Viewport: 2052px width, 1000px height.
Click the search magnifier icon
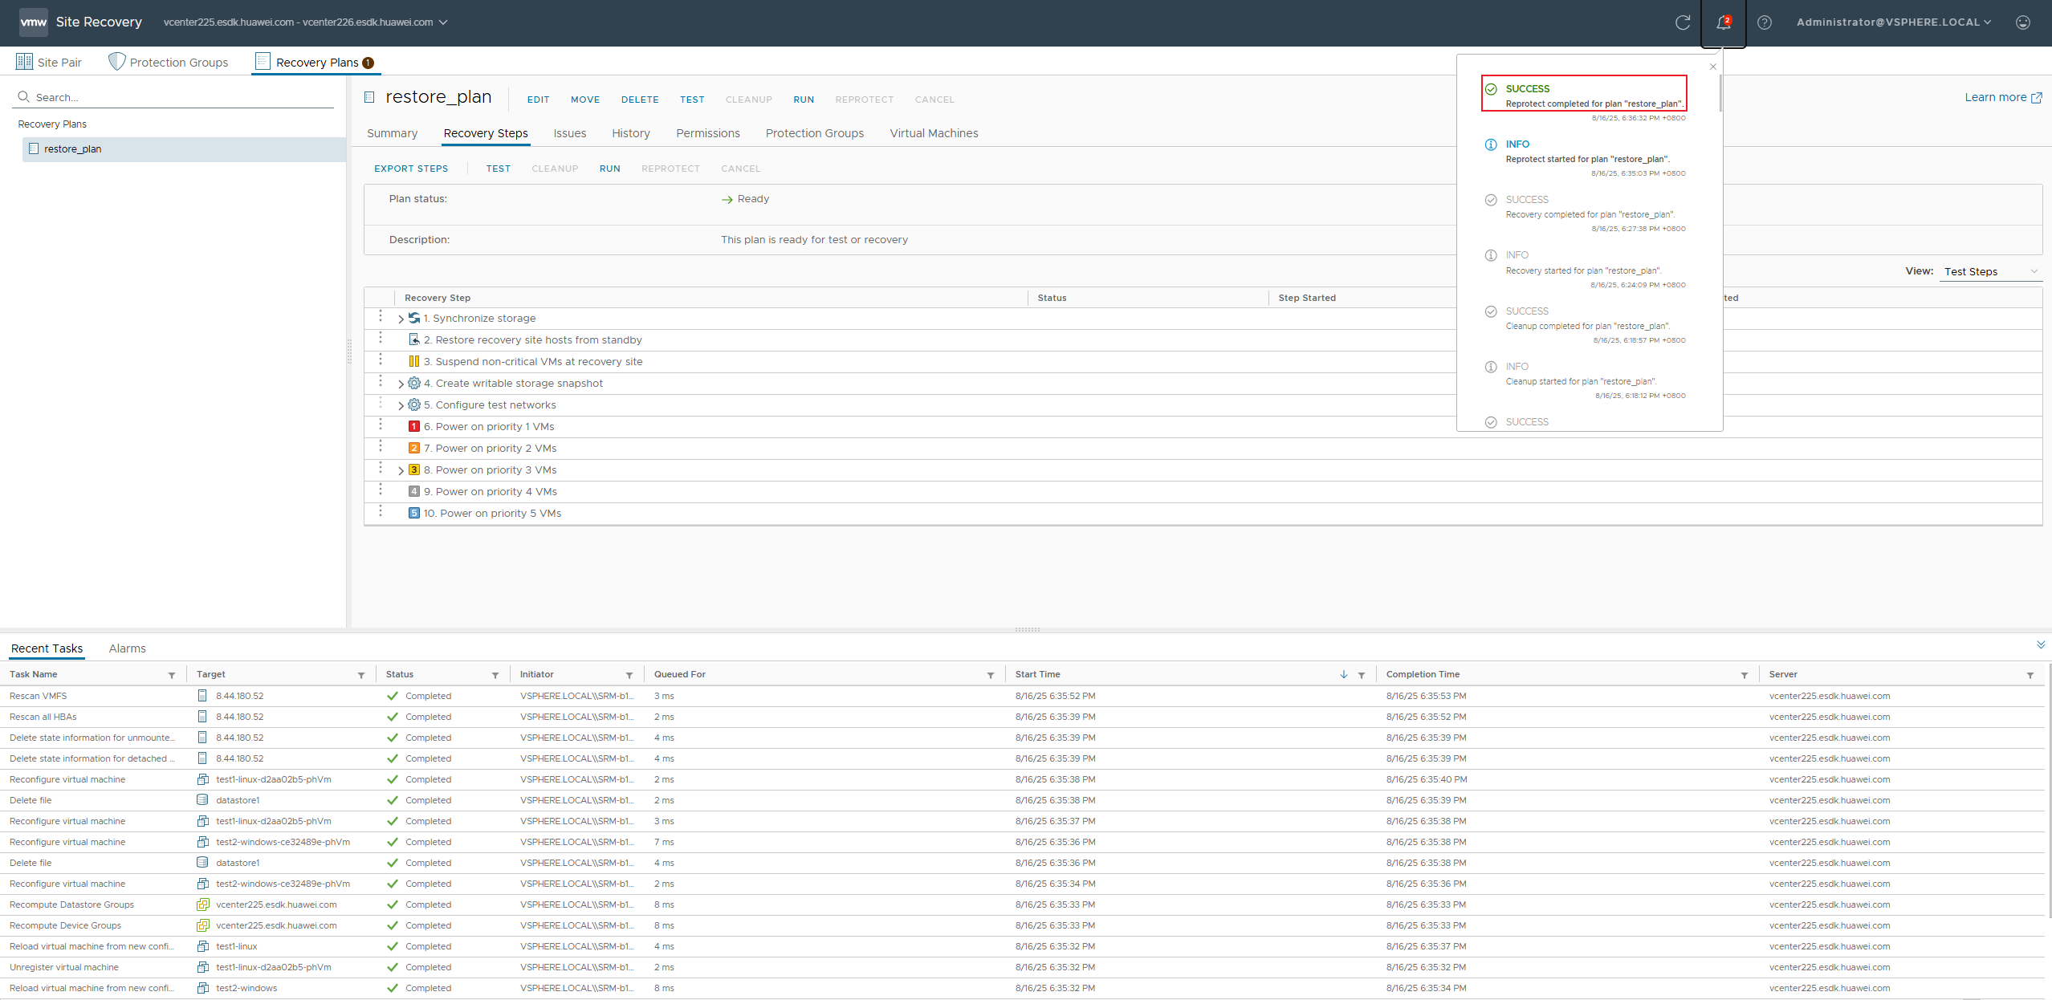24,97
